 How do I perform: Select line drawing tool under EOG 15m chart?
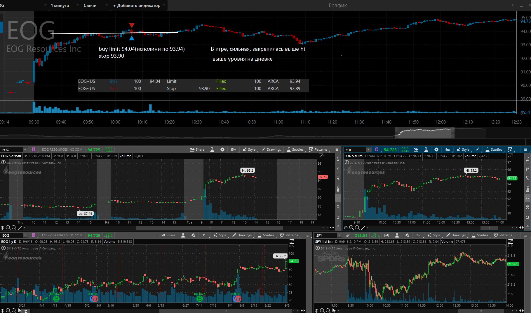(20, 228)
